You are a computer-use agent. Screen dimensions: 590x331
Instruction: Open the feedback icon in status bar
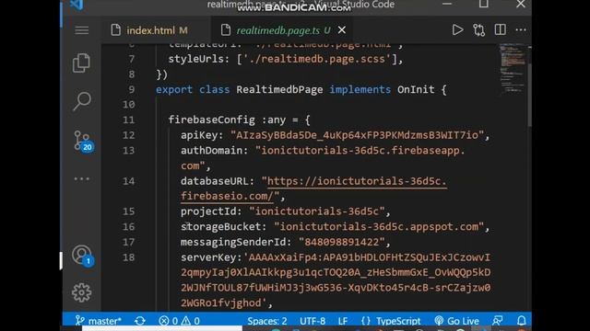click(x=498, y=321)
